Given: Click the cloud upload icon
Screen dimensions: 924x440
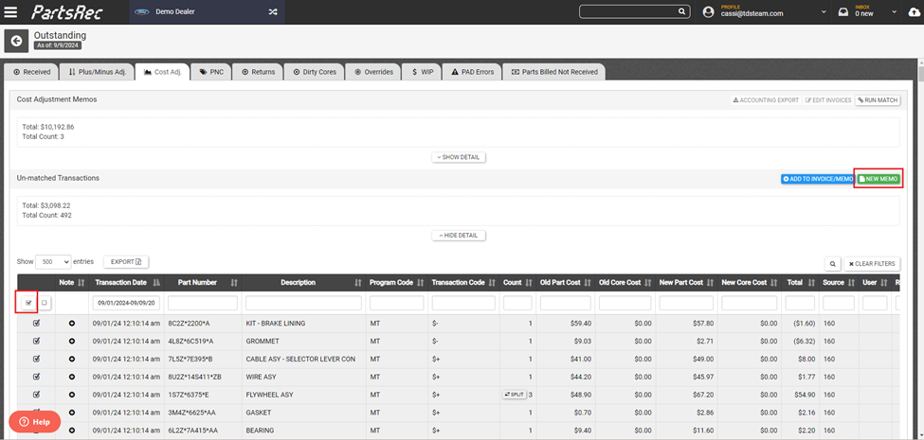Looking at the screenshot, I should [914, 11].
